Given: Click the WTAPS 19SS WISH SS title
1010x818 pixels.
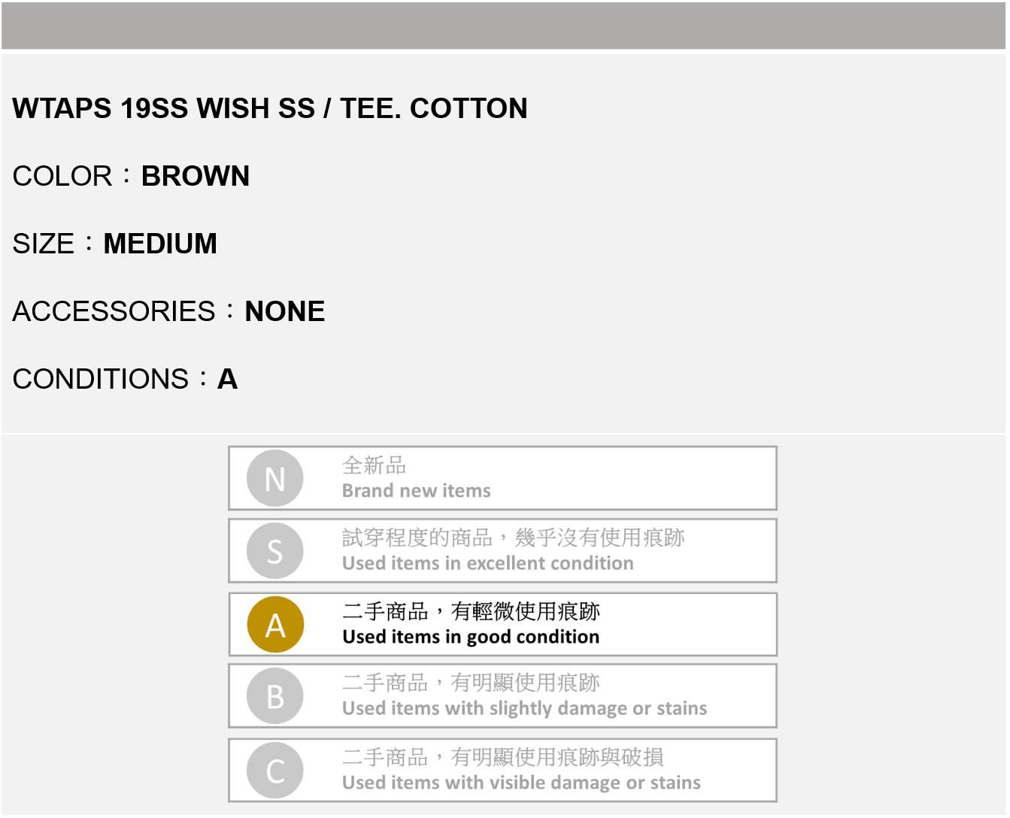Looking at the screenshot, I should [x=270, y=108].
